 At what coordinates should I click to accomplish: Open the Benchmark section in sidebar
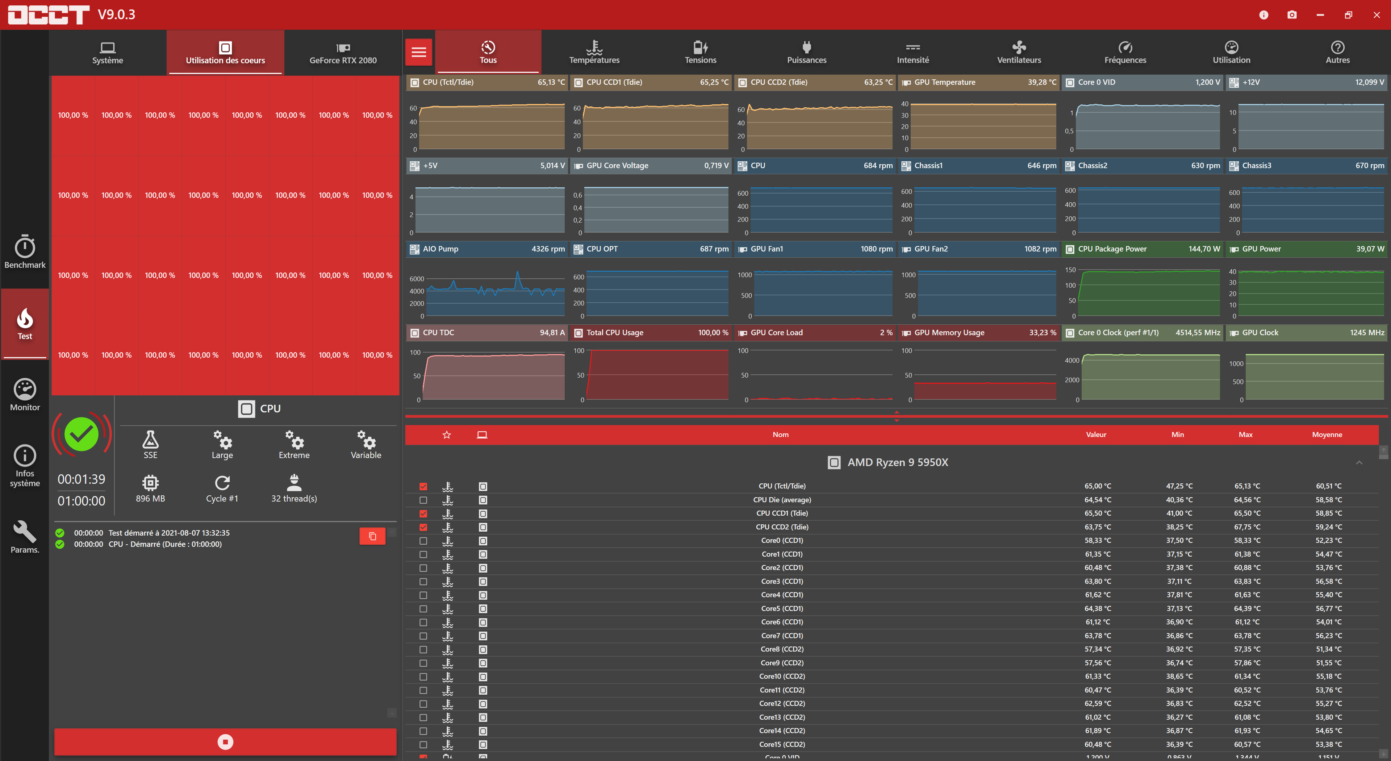click(x=25, y=252)
